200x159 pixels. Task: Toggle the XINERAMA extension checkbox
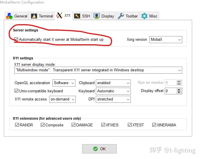pos(154,125)
